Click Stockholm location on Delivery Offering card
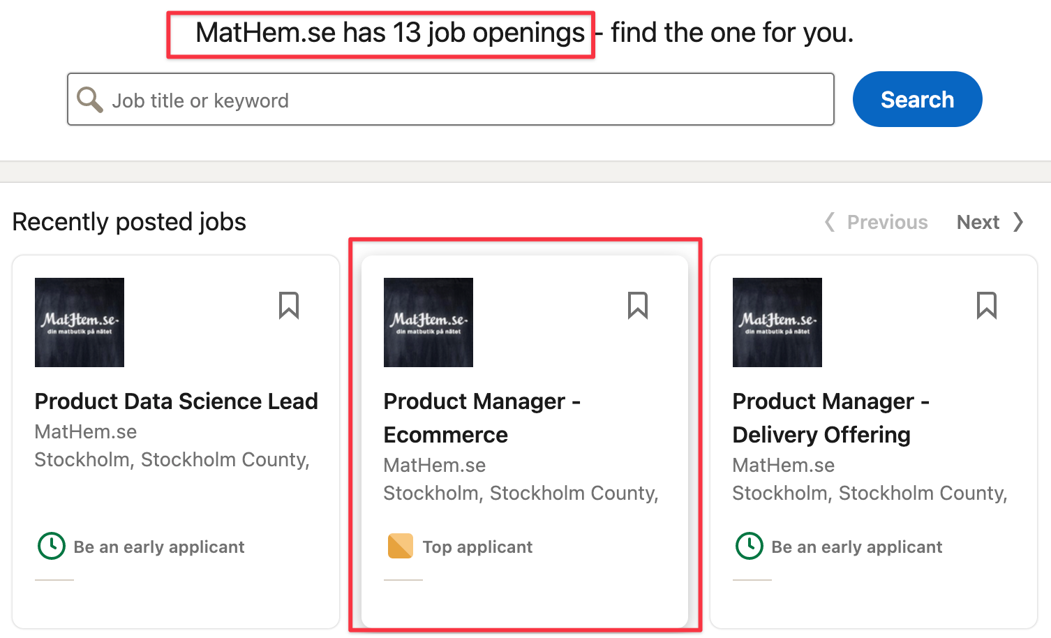The height and width of the screenshot is (638, 1051). pyautogui.click(x=870, y=494)
